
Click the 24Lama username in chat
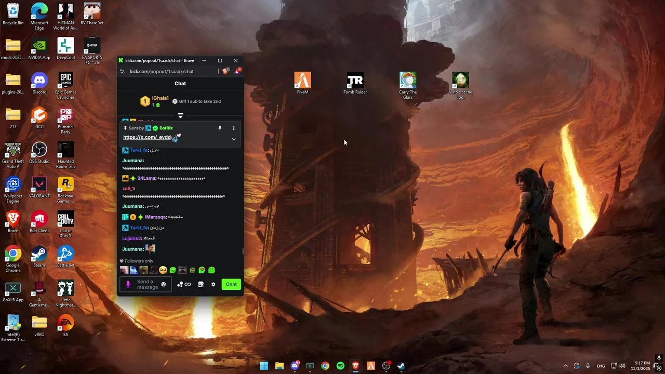[147, 178]
